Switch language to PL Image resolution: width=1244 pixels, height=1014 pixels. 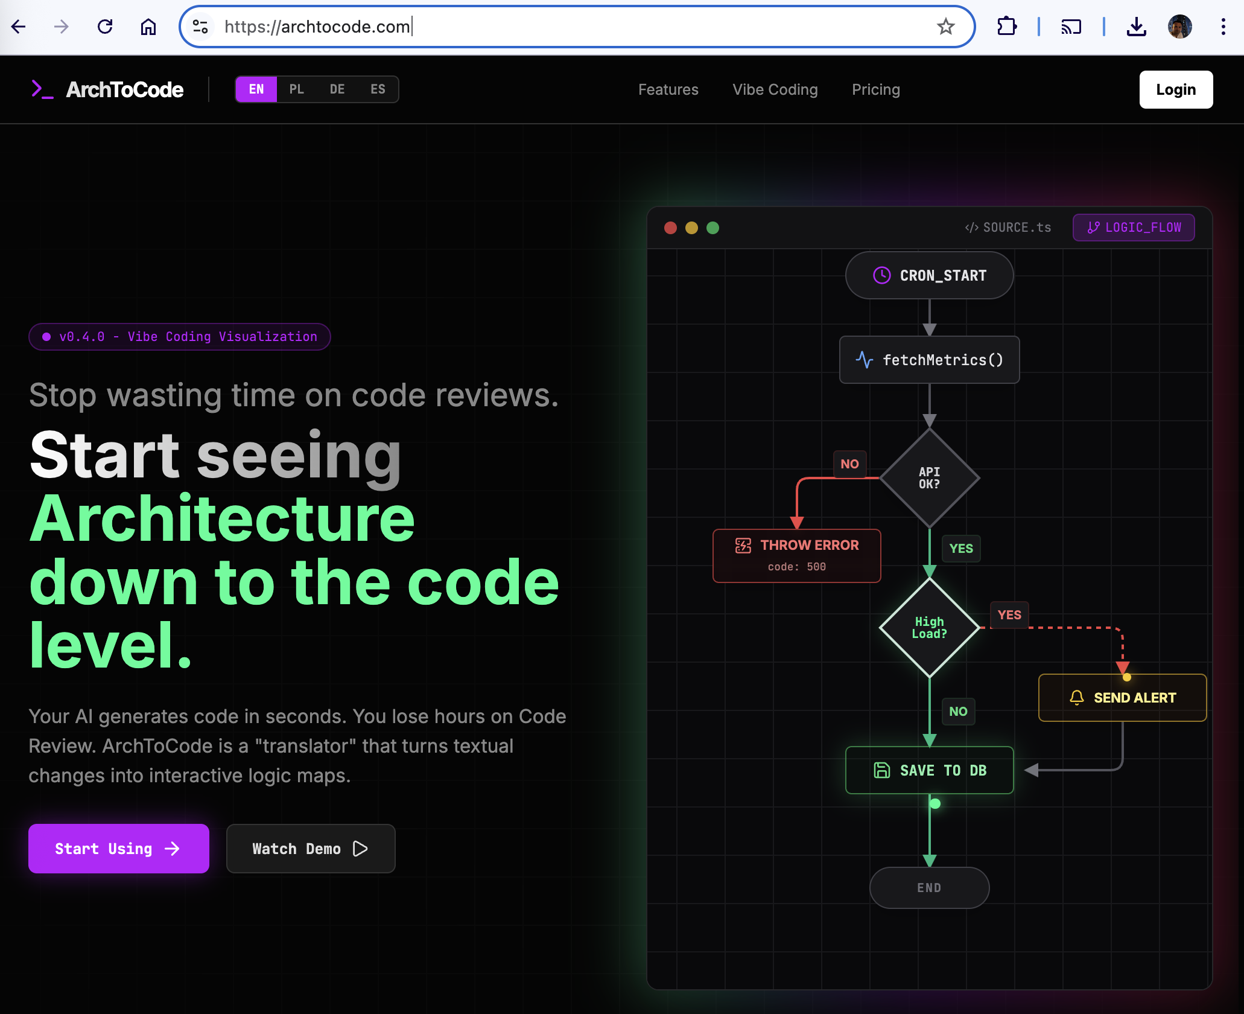(x=297, y=89)
